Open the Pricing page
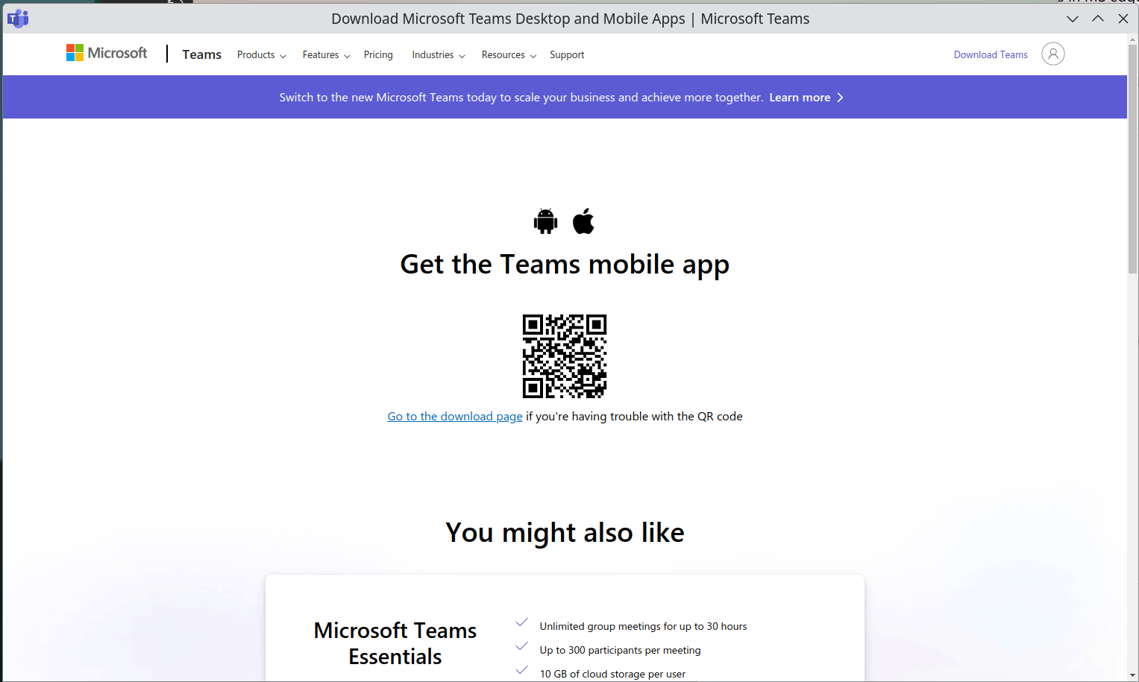This screenshot has height=682, width=1139. [x=378, y=55]
